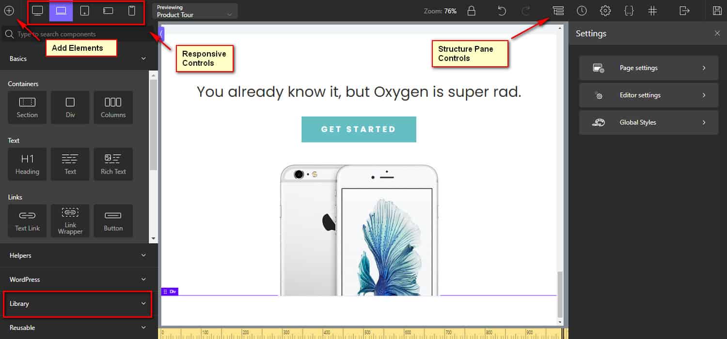The image size is (727, 339).
Task: Redo the last action
Action: click(x=526, y=11)
